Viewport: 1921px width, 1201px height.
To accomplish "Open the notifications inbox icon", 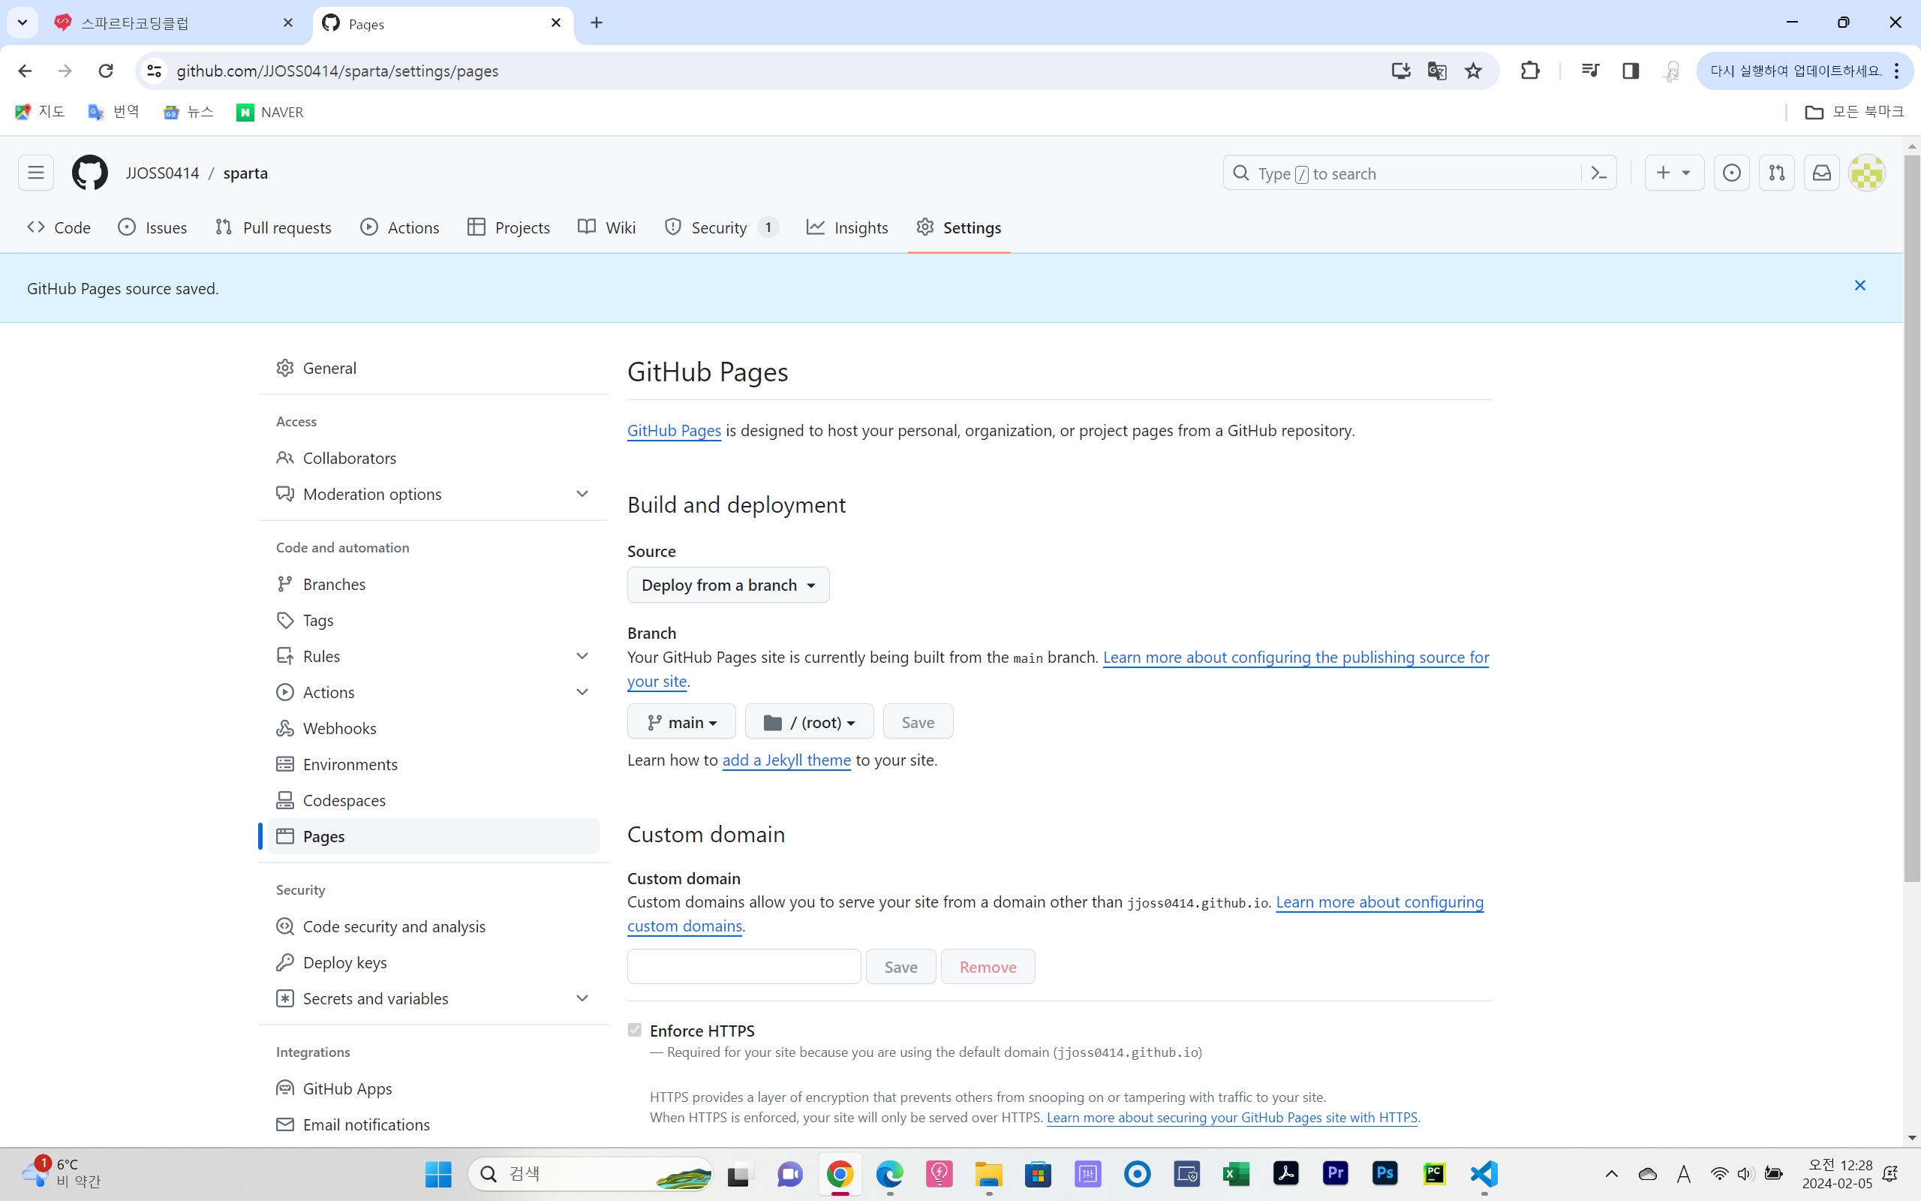I will (x=1822, y=173).
